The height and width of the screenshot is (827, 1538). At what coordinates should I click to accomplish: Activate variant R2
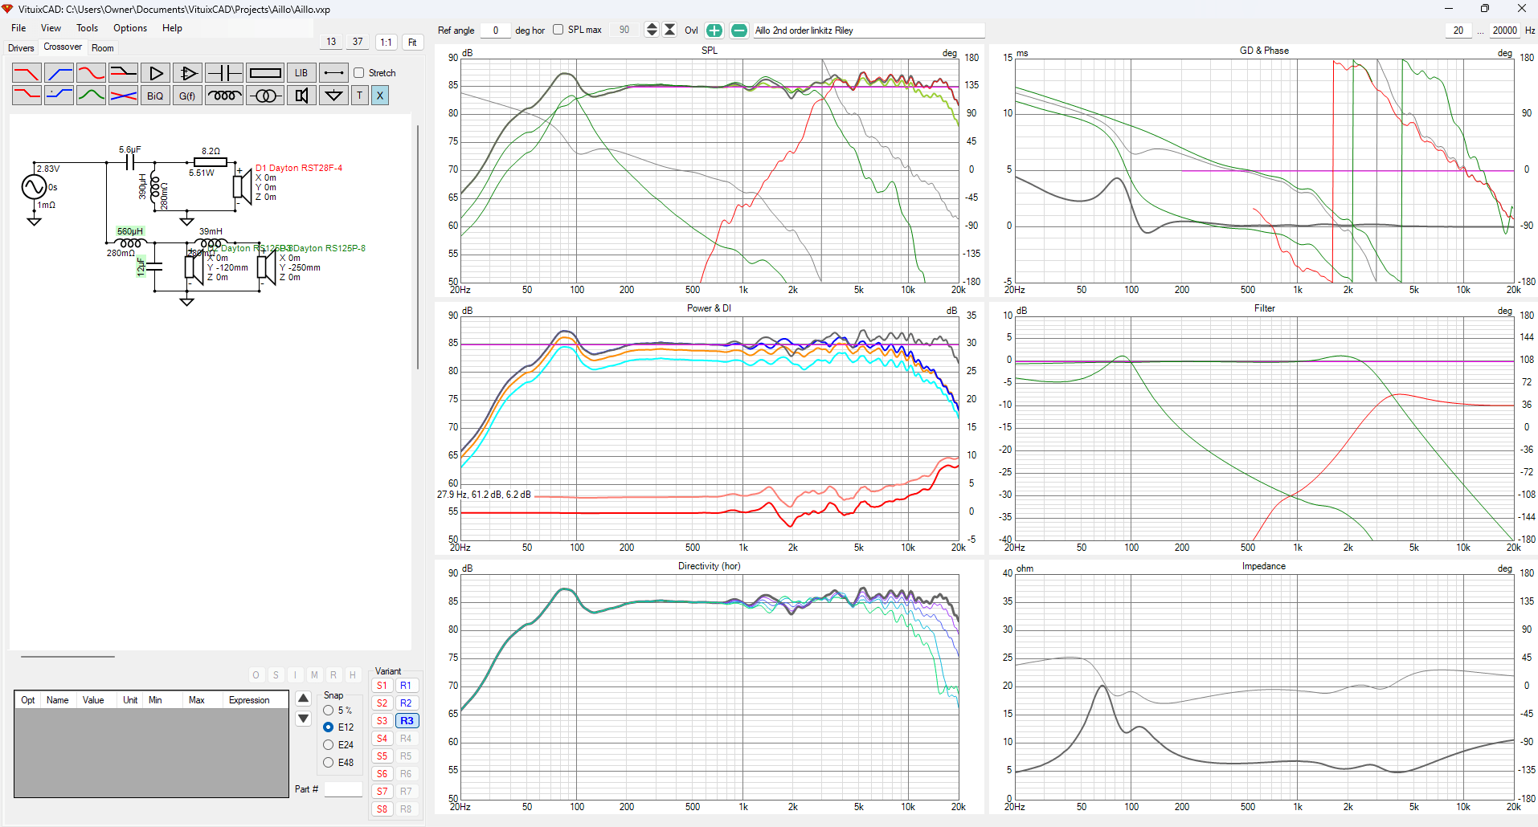click(x=407, y=703)
